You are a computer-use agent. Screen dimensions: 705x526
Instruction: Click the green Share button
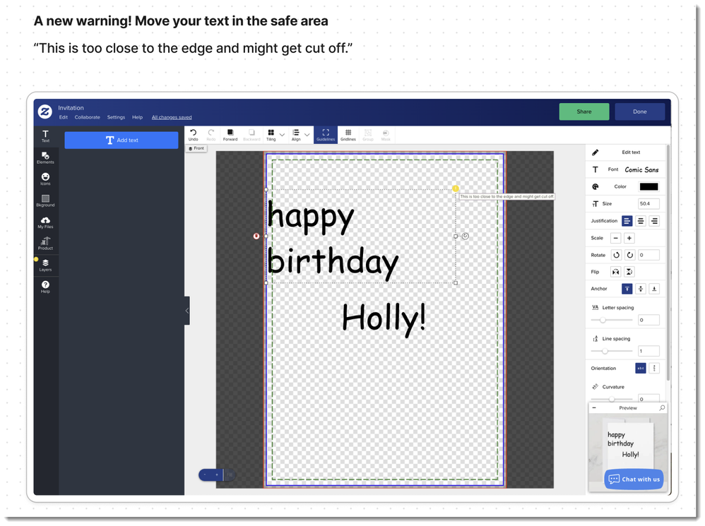click(584, 112)
